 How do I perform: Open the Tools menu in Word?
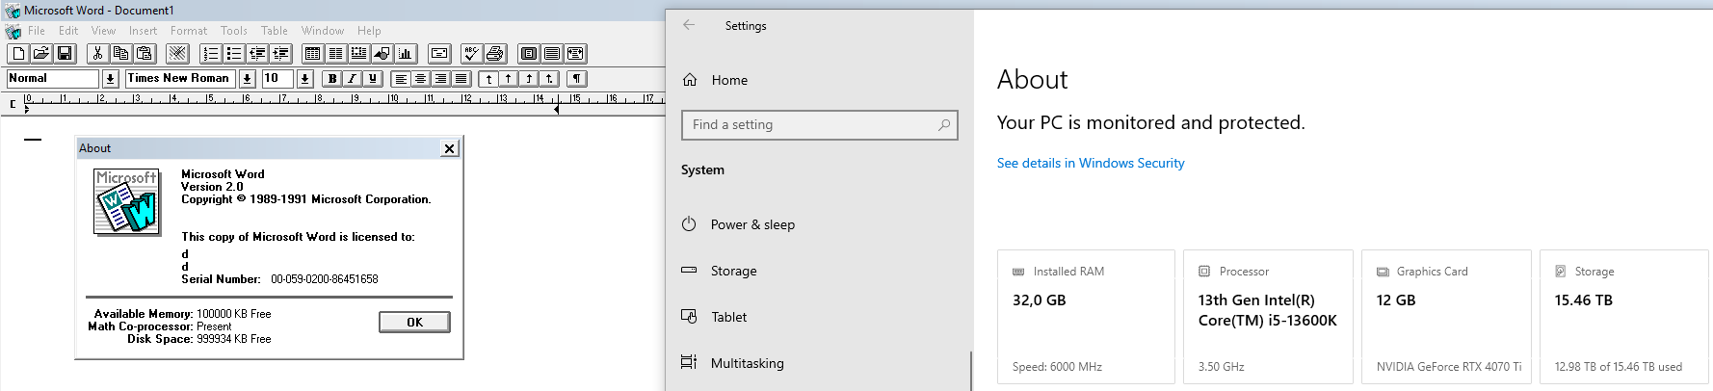(234, 31)
